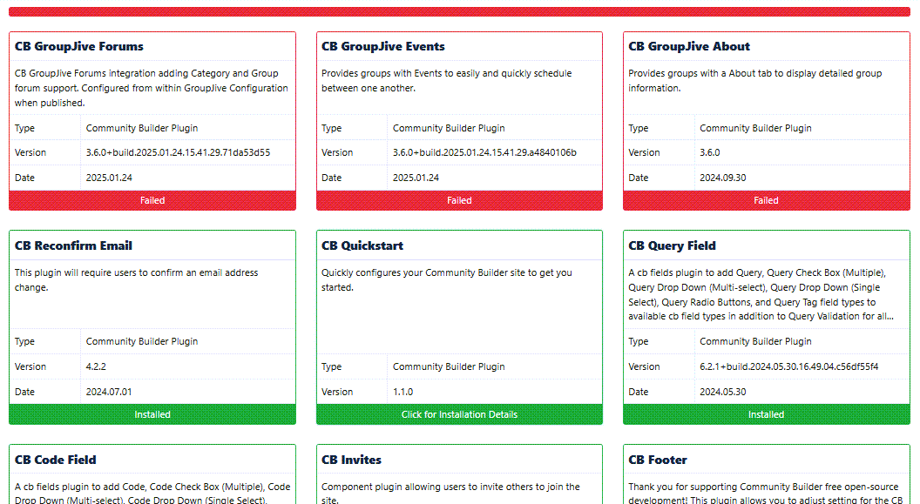Click the CB Reconfirm Email description text

coord(136,280)
